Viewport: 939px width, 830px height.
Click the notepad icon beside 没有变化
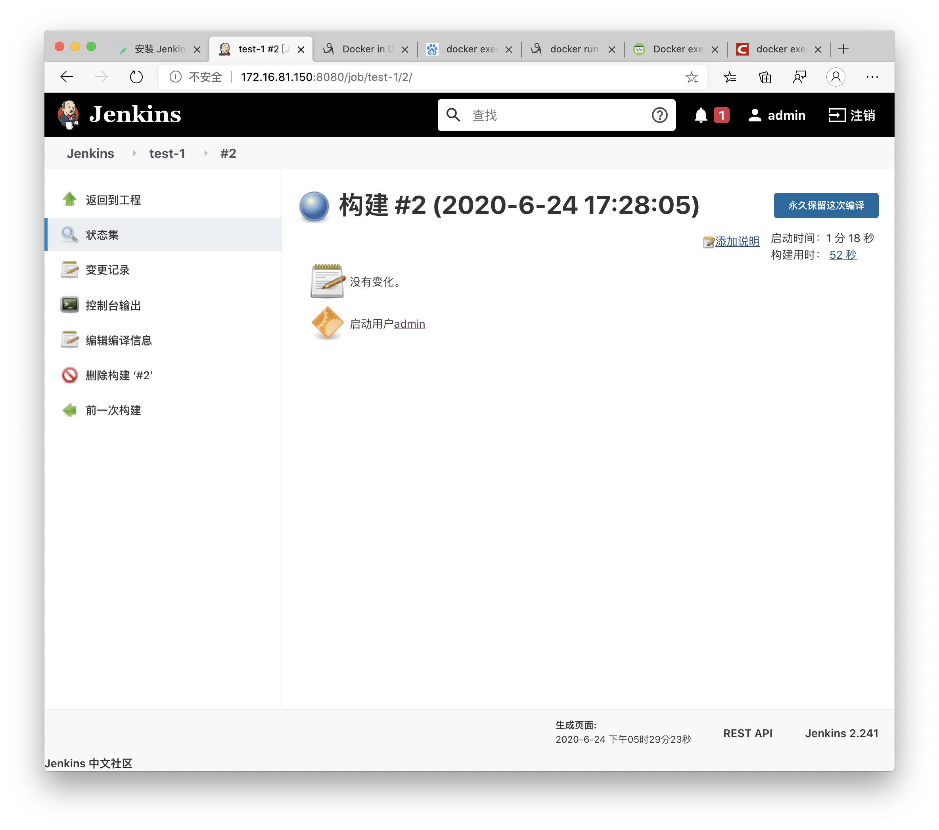coord(327,281)
